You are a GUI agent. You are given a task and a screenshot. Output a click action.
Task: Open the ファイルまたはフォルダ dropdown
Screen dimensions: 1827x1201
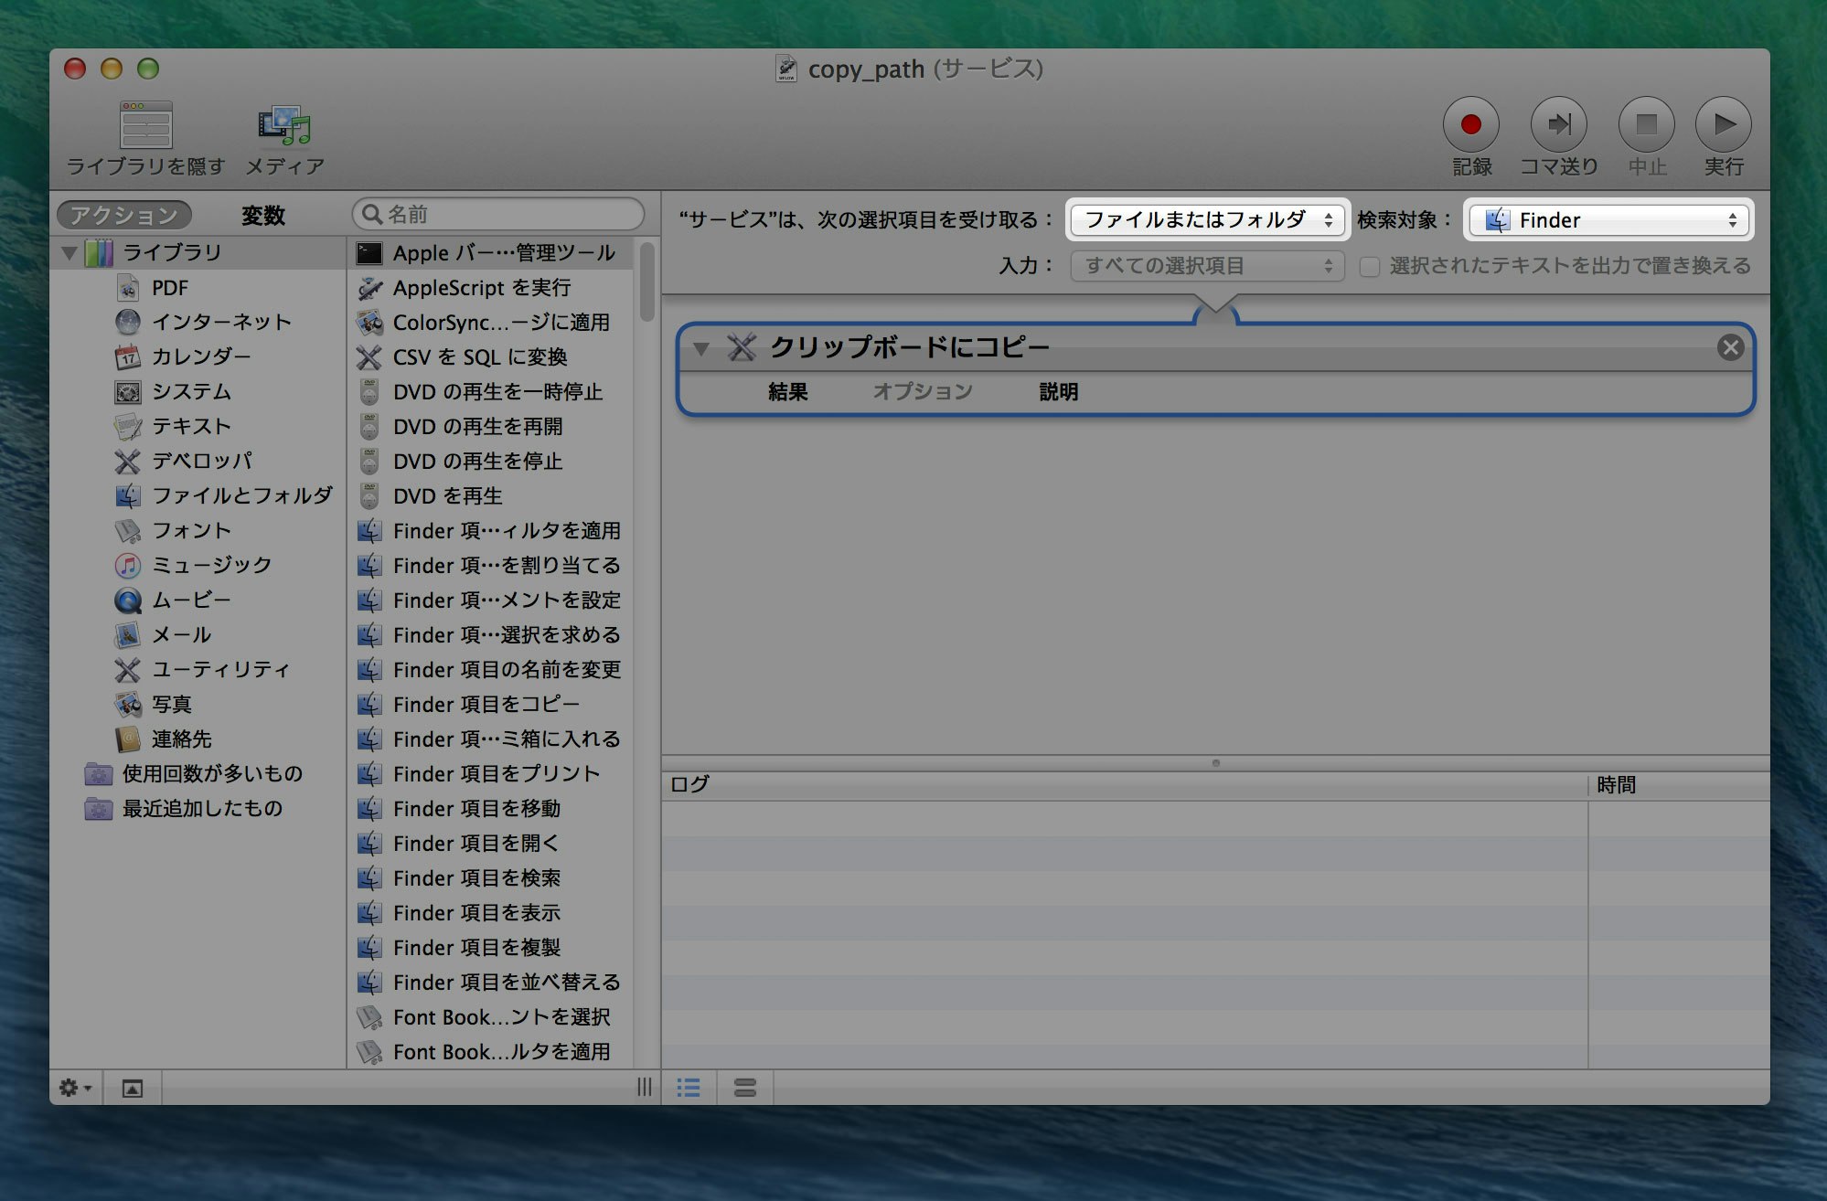point(1206,219)
